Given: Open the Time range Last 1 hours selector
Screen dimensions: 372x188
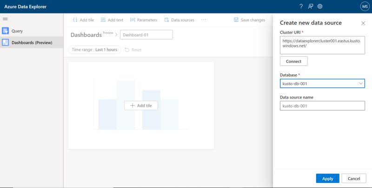Looking at the screenshot, I should [x=94, y=50].
